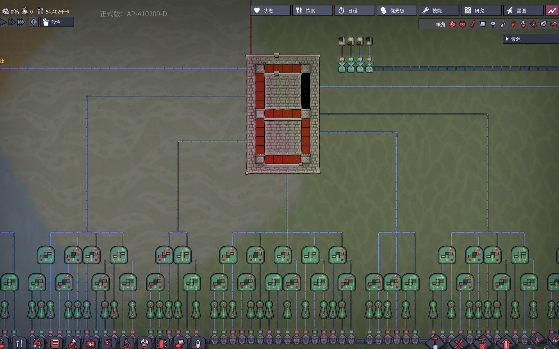Open the Food build category

(x=19, y=344)
